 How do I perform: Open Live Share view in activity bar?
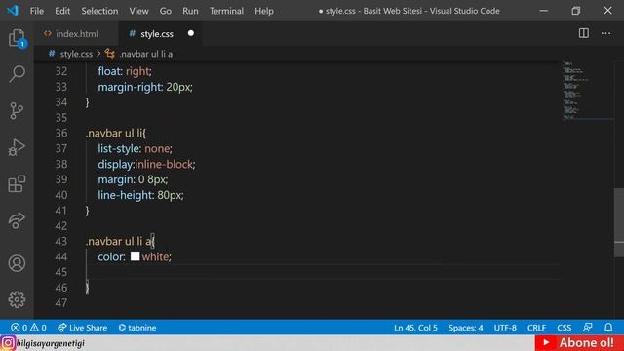(x=17, y=220)
